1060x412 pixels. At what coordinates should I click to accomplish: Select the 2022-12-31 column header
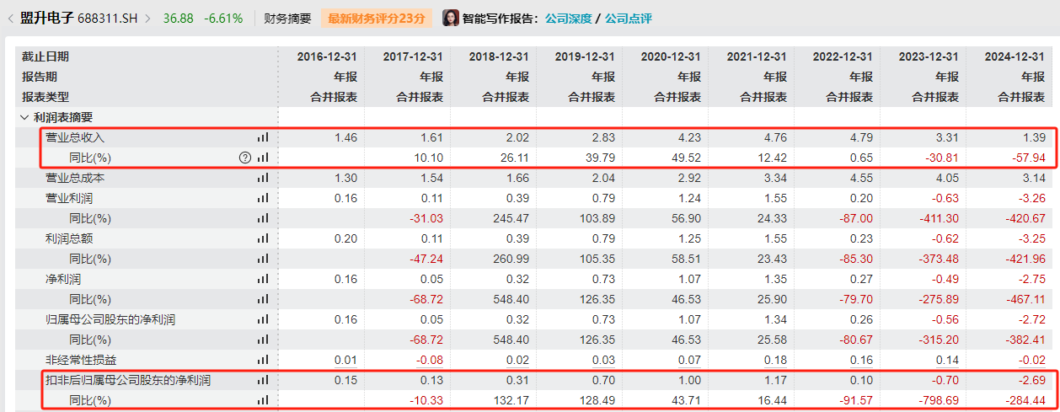(x=843, y=56)
